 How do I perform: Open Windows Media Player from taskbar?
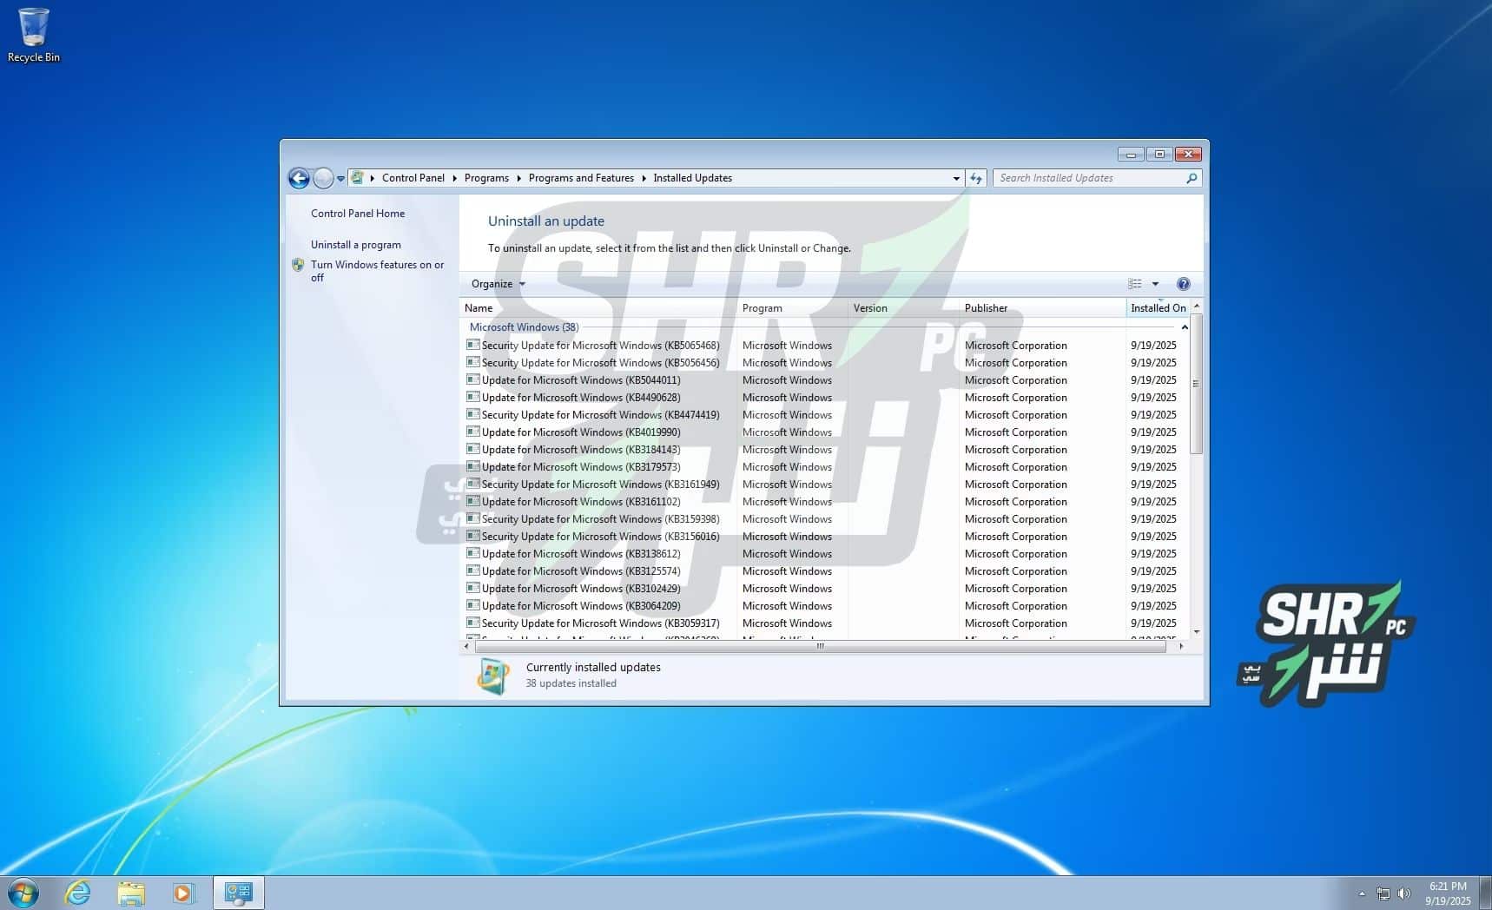click(183, 893)
